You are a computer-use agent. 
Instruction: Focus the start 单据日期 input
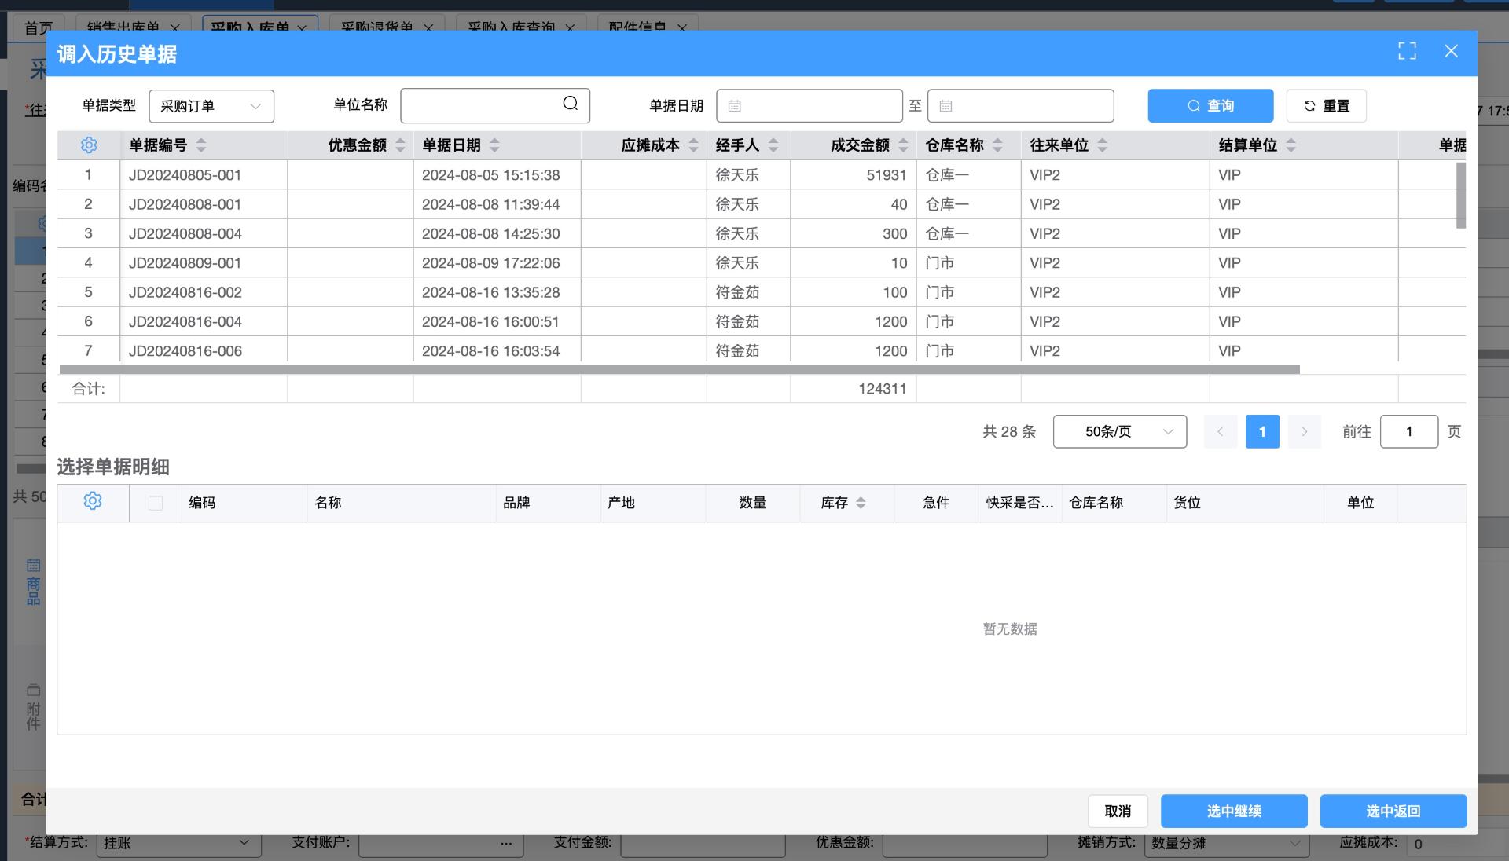pos(810,106)
